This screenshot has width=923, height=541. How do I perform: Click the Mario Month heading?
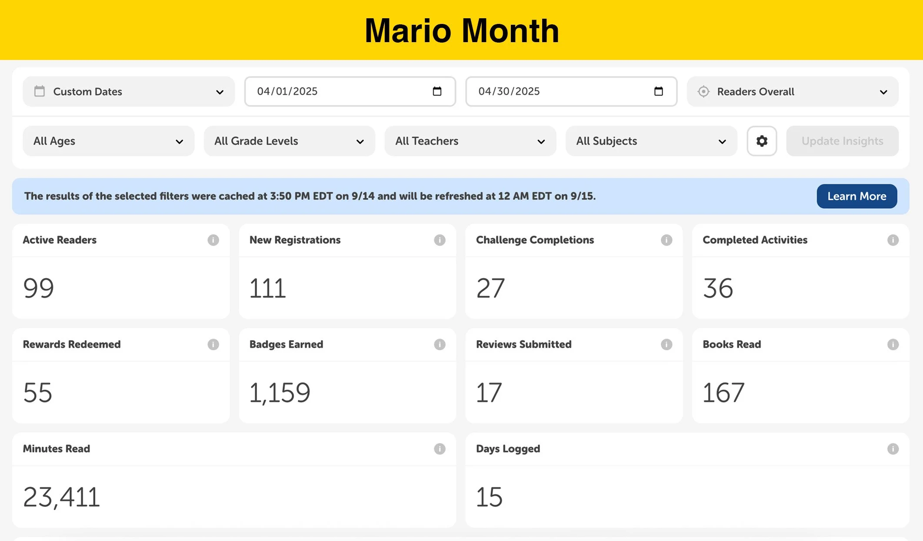tap(462, 30)
